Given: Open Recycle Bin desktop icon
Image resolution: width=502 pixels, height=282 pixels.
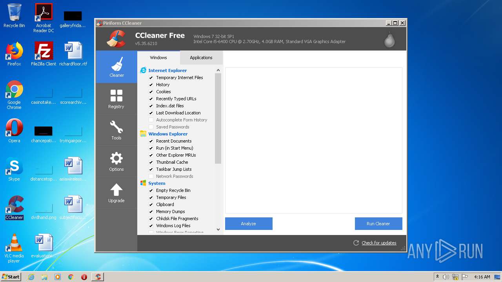Looking at the screenshot, I should point(14,16).
